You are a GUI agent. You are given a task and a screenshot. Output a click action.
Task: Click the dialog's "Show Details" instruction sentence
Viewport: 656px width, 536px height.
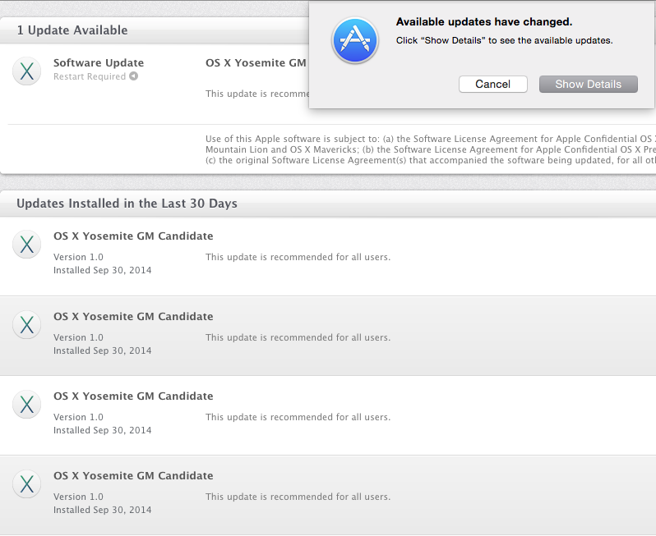coord(504,40)
